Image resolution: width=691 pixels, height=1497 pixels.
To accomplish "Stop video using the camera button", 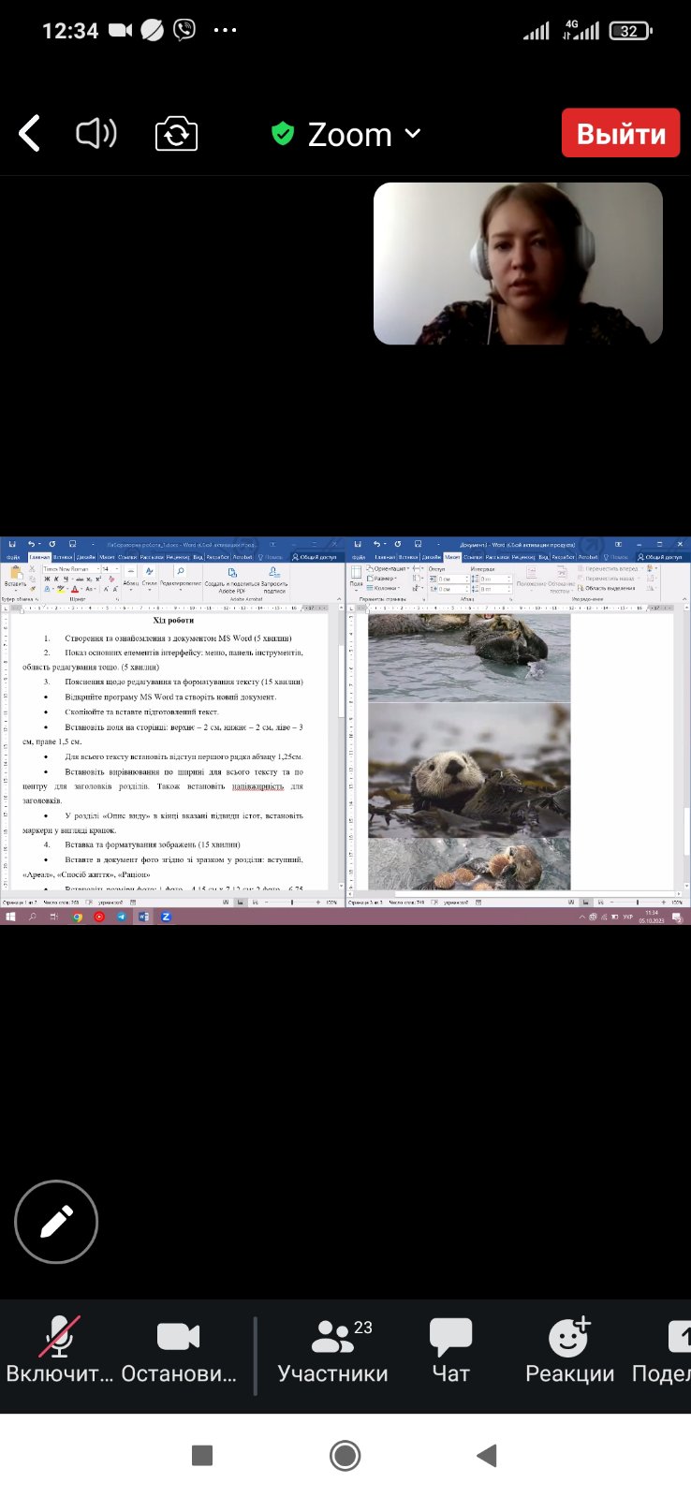I will pos(179,1349).
